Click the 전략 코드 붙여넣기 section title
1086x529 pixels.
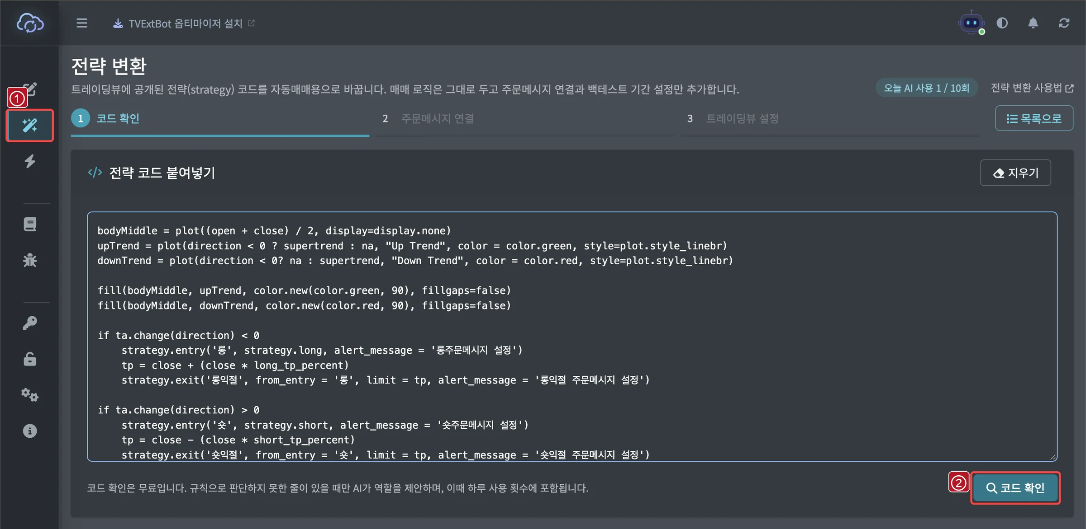pyautogui.click(x=162, y=173)
